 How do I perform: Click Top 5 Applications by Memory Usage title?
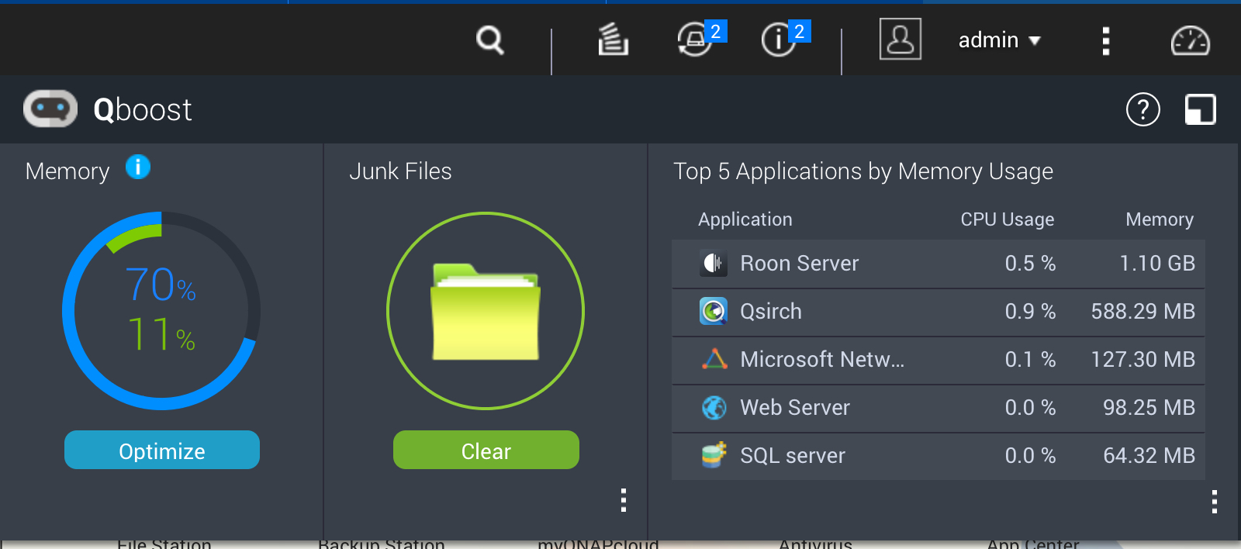[x=863, y=171]
